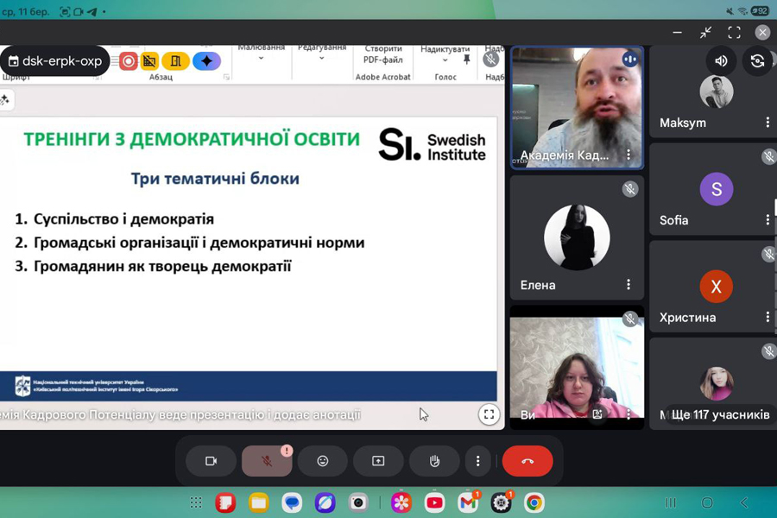Viewport: 777px width, 518px height.
Task: Open the emoji reactions button
Action: click(323, 461)
